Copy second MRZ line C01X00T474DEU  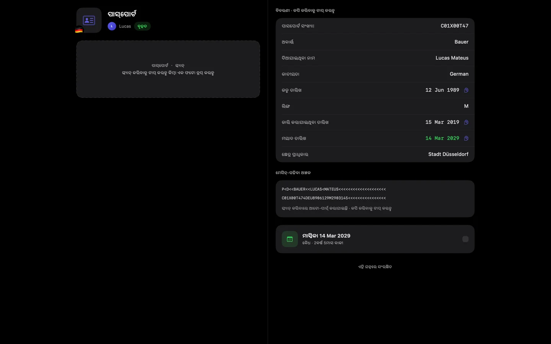coord(334,198)
